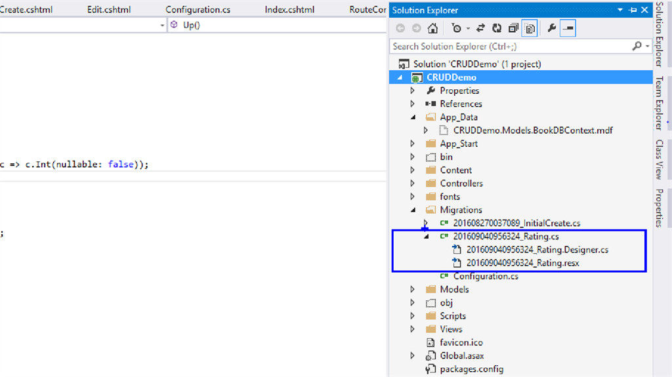Click Back arrow in Solution Explorer toolbar
Viewport: 672px width, 377px height.
400,28
